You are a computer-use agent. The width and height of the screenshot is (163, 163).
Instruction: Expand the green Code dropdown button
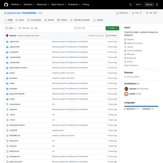[x=112, y=28]
